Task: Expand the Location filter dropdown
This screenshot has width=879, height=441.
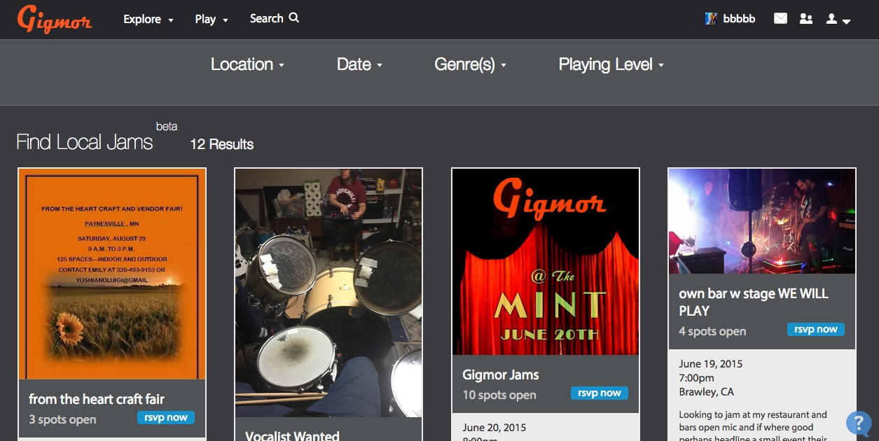Action: [247, 64]
